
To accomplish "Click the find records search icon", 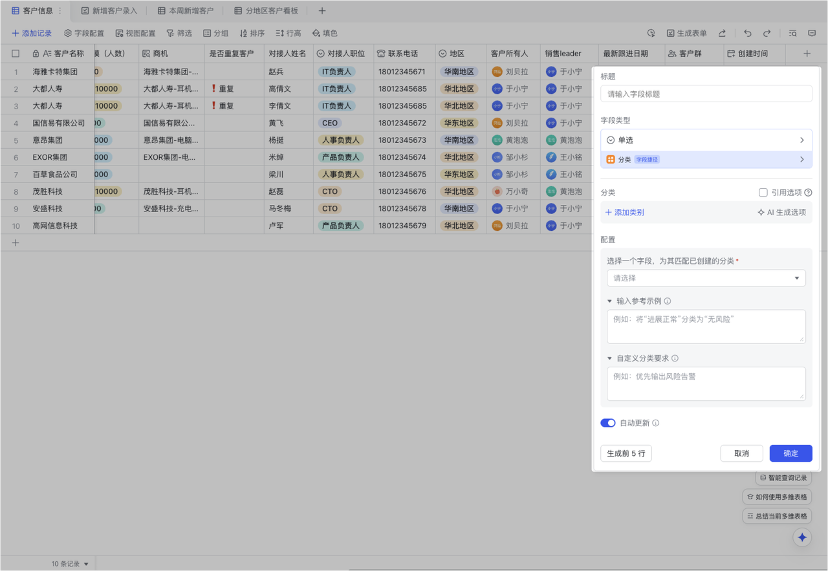I will point(792,33).
